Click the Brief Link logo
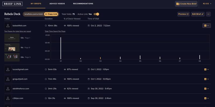Image resolution: width=215 pixels, height=107 pixels. coord(13,4)
